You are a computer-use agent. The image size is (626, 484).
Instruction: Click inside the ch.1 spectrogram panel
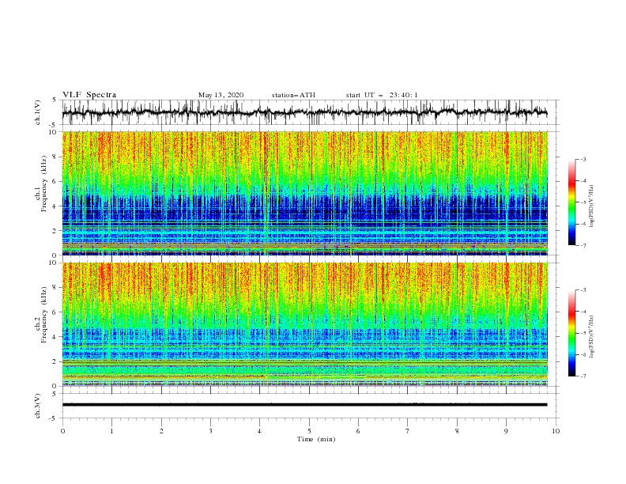[304, 193]
